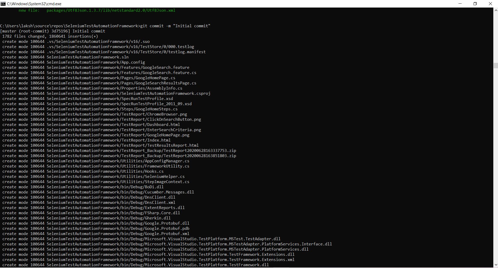Click the TestReport/GoogleHomePage.png line
Viewport: 498px width, 268px height.
tap(96, 135)
